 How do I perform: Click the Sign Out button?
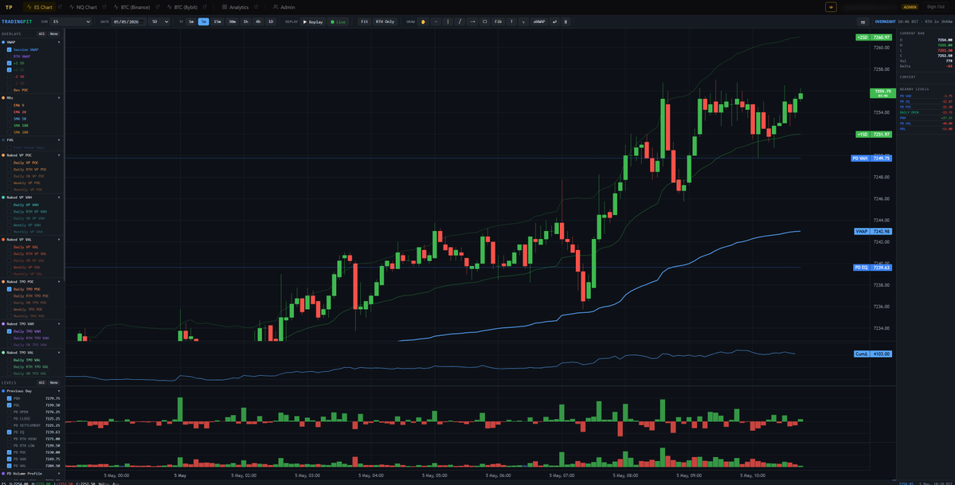936,6
